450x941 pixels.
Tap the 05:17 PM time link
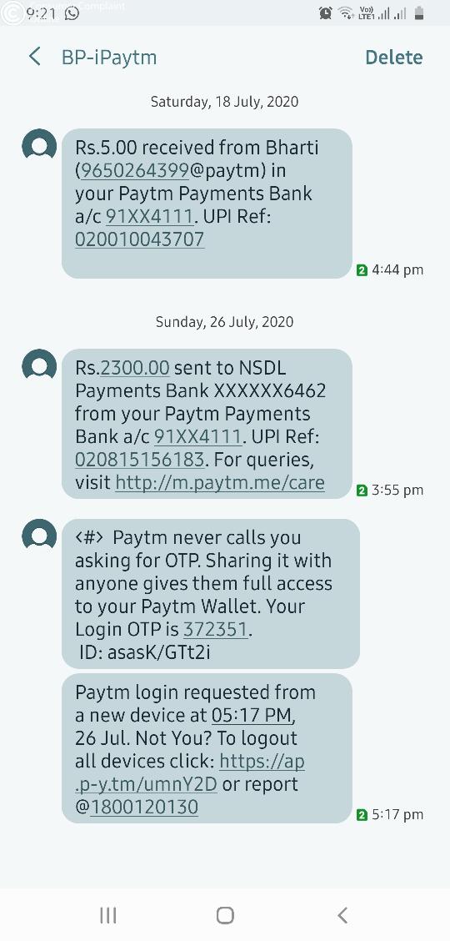[x=252, y=716]
